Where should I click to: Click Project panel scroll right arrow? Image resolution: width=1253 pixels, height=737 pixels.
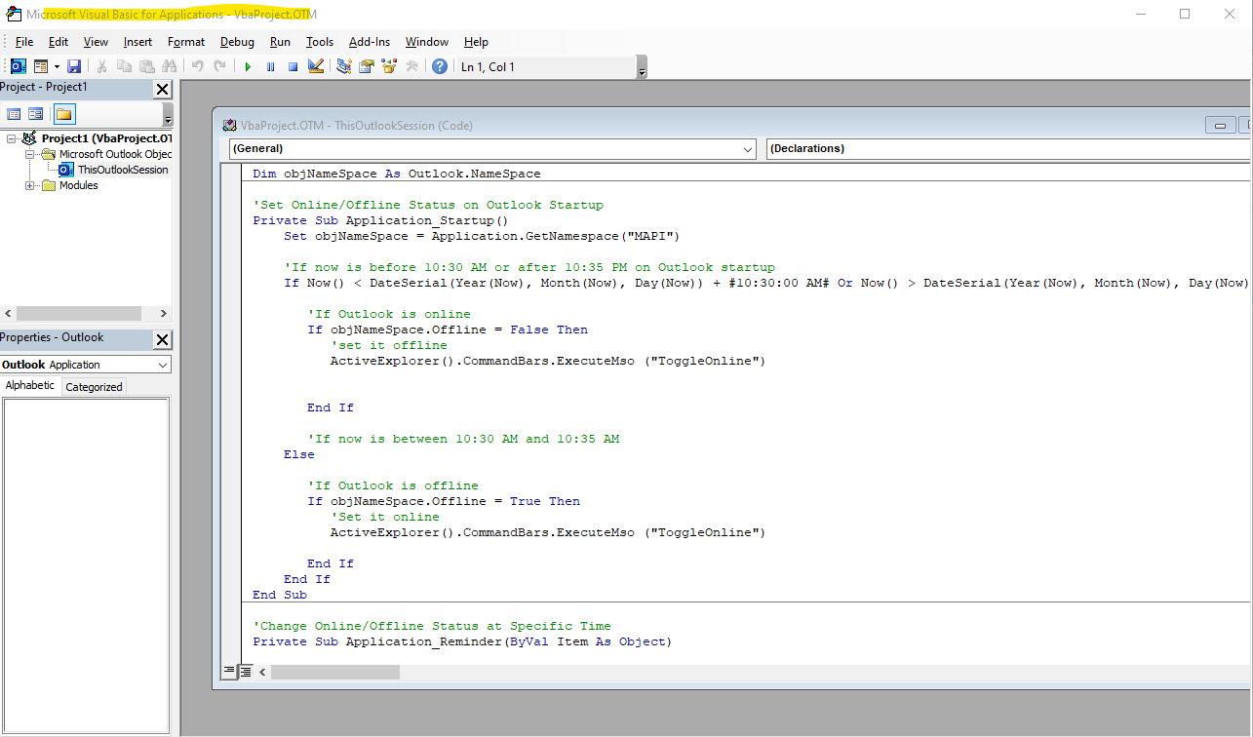coord(163,314)
